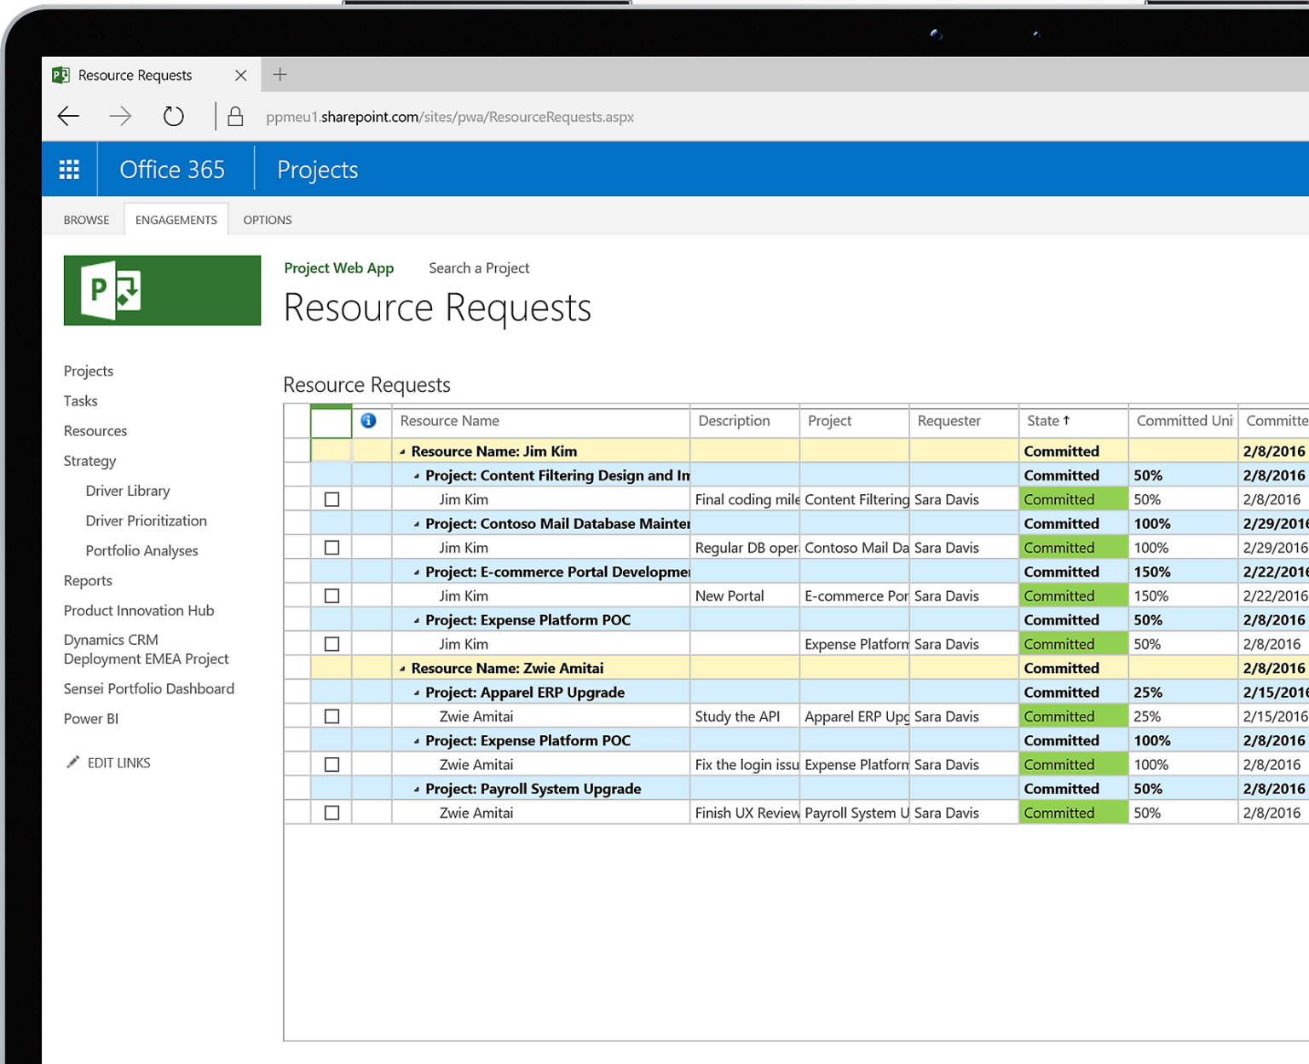The width and height of the screenshot is (1309, 1064).
Task: Select Zwie Amitai's Apparel ERP Upgrade checkbox
Action: point(332,716)
